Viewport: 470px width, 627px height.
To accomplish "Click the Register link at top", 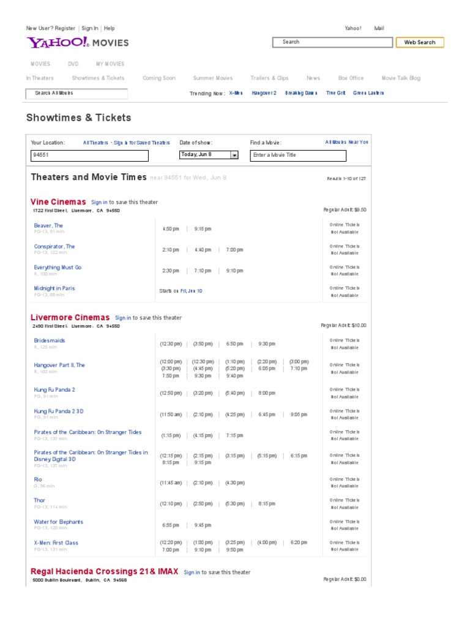I will 65,28.
